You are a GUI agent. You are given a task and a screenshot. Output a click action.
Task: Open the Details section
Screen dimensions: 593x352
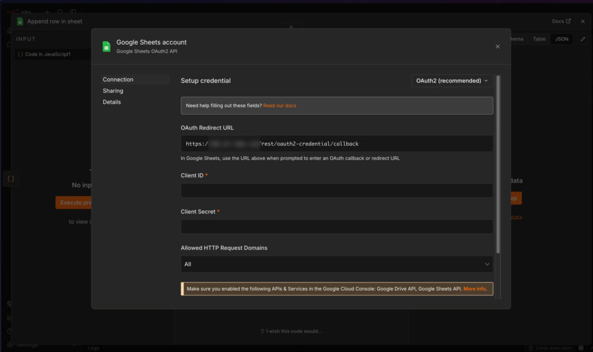(112, 102)
